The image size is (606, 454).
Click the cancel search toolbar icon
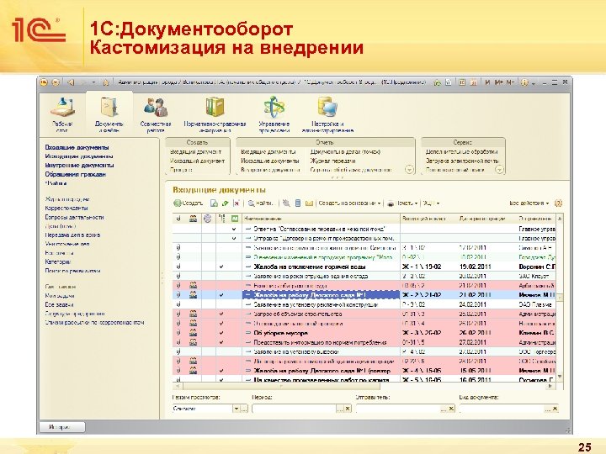pos(286,203)
